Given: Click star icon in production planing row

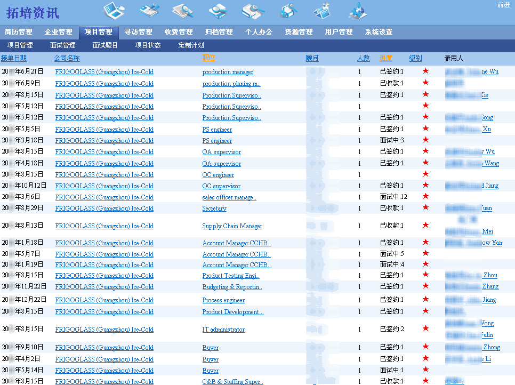Looking at the screenshot, I should [x=425, y=83].
